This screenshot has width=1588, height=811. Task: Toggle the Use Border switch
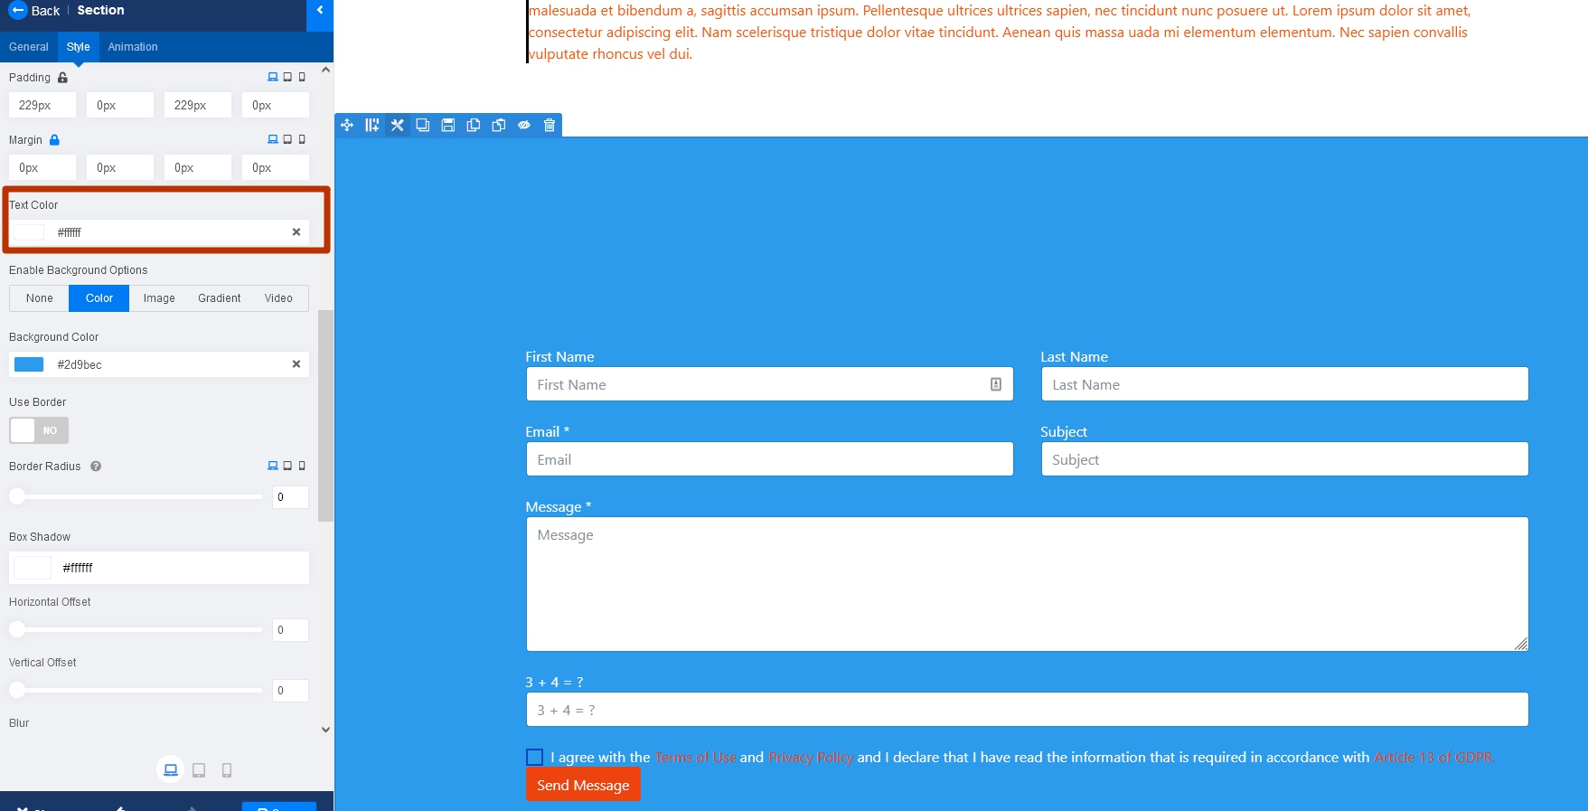pos(39,430)
